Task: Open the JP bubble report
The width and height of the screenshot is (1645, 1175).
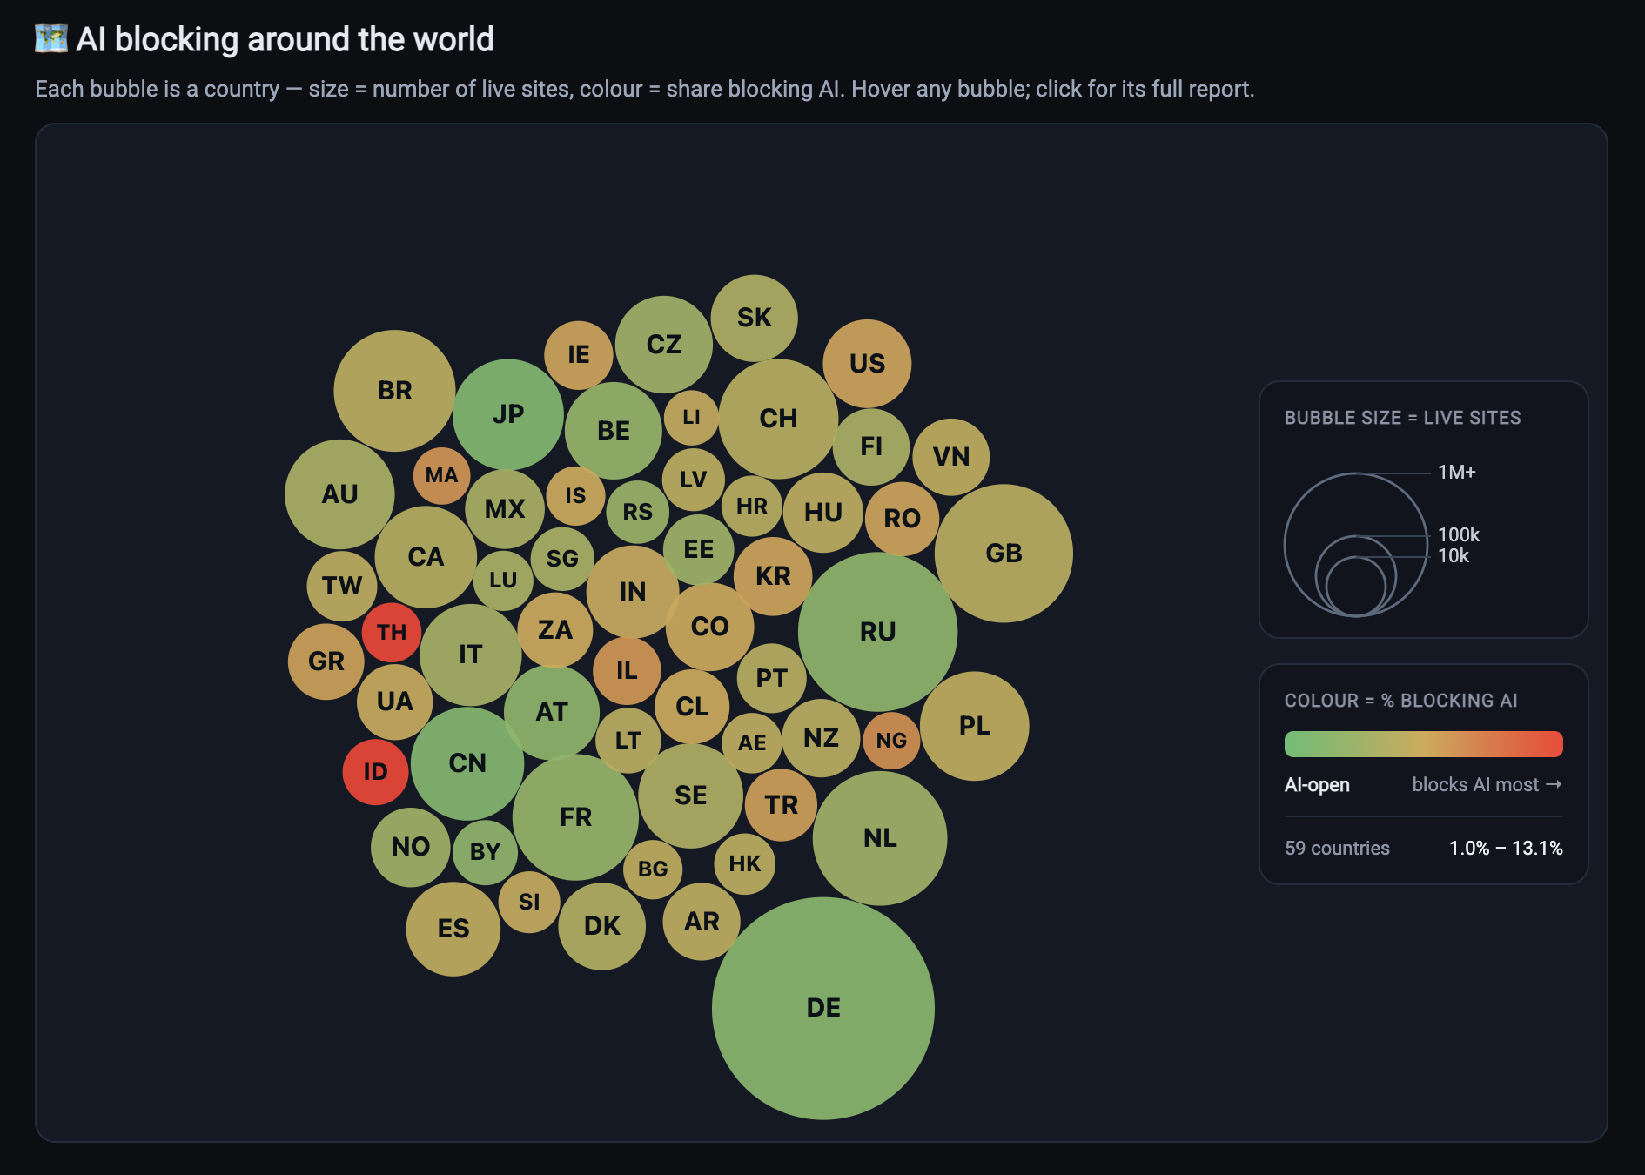Action: coord(508,414)
